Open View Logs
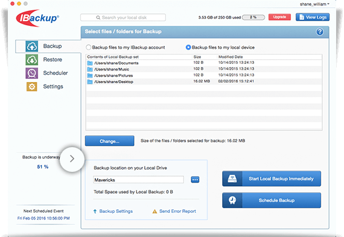This screenshot has height=237, width=344. click(x=313, y=17)
